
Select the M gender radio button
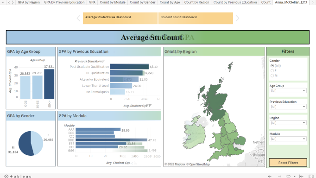[x=272, y=76]
